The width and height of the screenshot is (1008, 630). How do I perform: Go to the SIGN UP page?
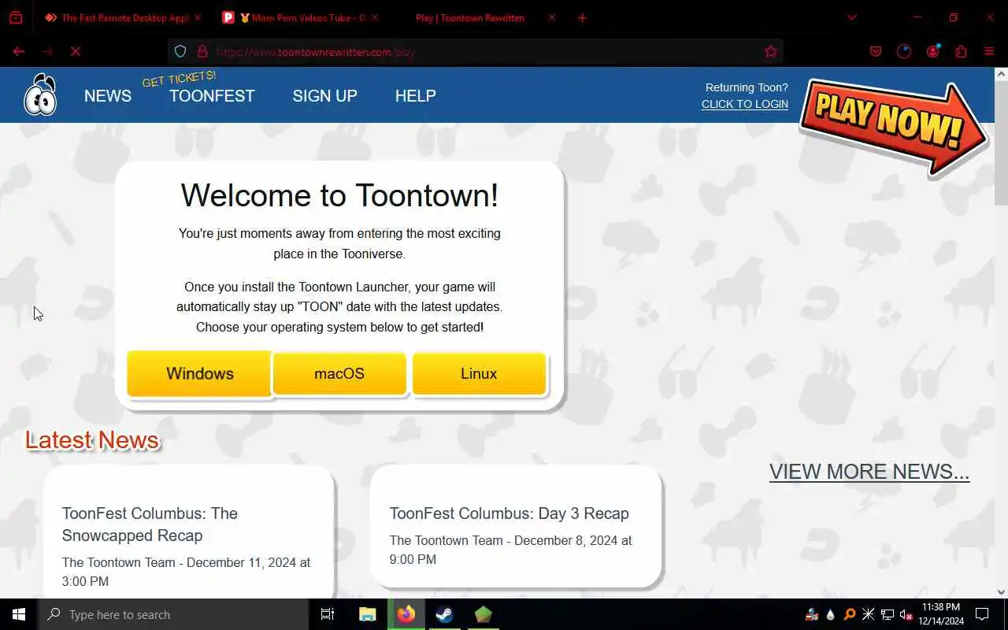(x=324, y=95)
